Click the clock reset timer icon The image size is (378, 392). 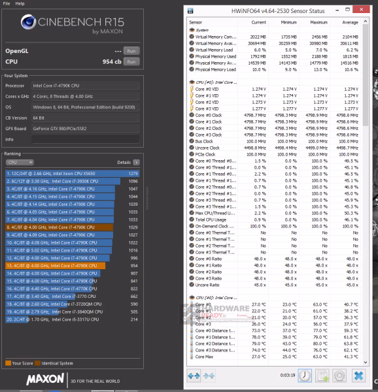coord(305,376)
